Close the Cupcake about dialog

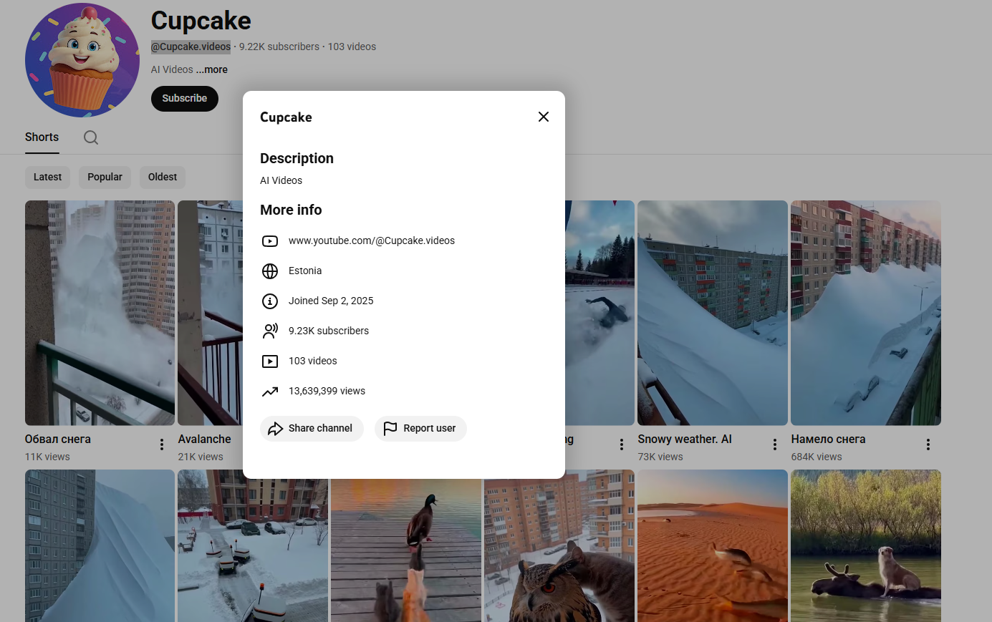543,117
